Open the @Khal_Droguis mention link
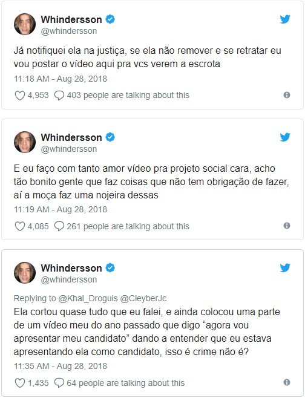 (x=88, y=298)
